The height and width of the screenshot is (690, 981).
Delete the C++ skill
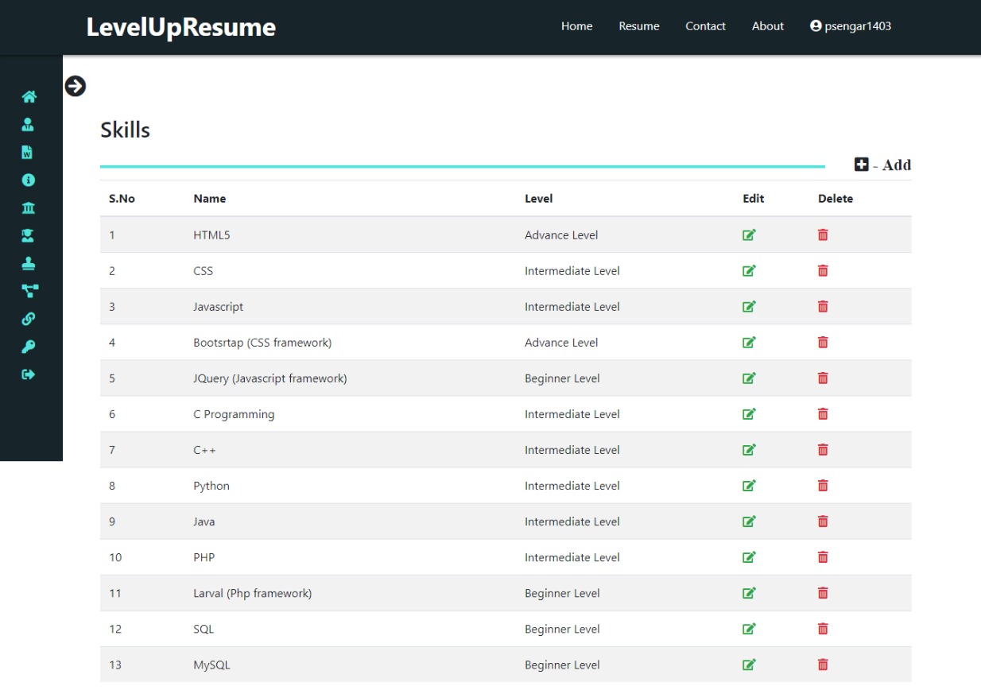(823, 449)
